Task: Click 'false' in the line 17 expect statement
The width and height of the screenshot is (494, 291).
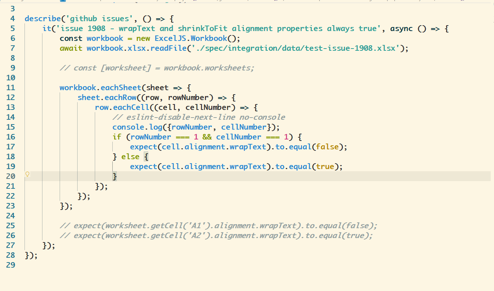Action: pyautogui.click(x=327, y=147)
